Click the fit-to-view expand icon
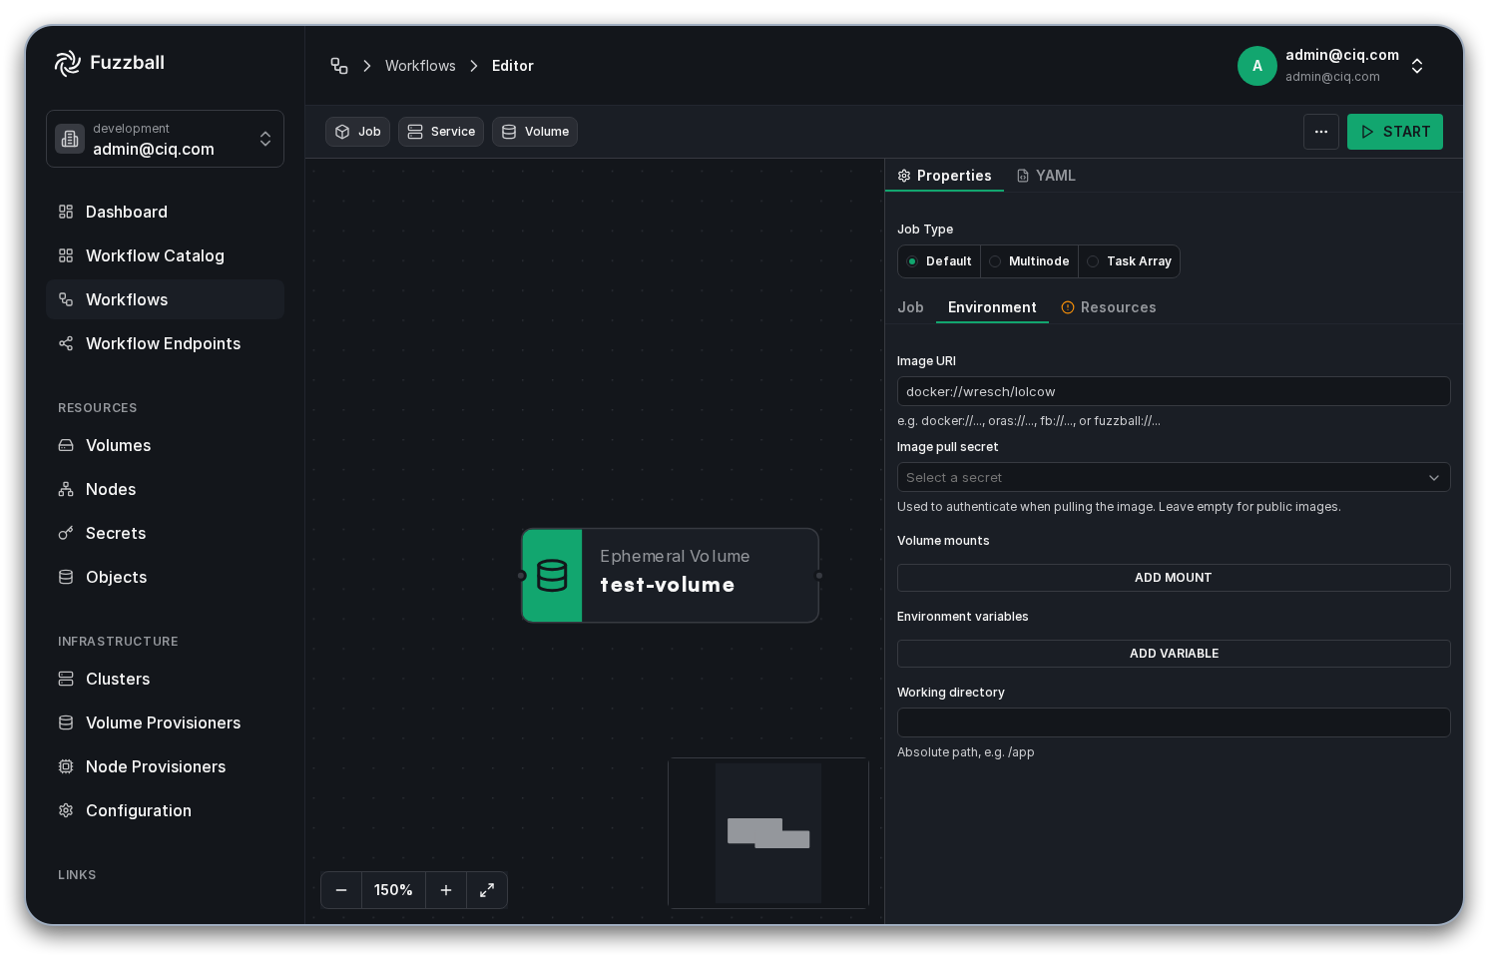 point(487,890)
